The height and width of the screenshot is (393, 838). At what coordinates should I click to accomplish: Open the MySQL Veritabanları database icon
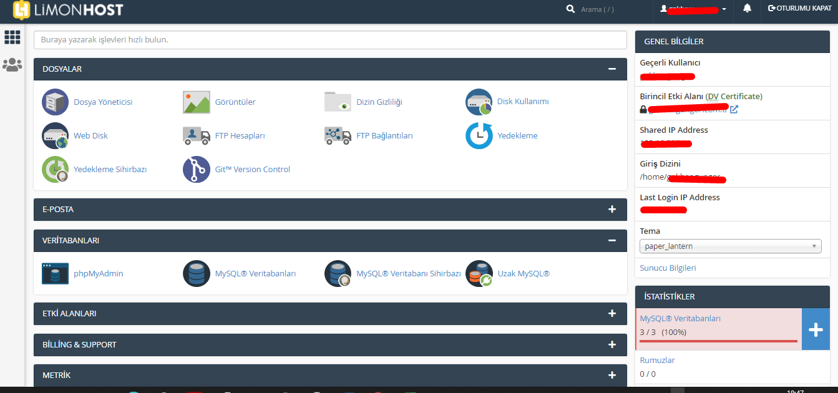click(197, 273)
